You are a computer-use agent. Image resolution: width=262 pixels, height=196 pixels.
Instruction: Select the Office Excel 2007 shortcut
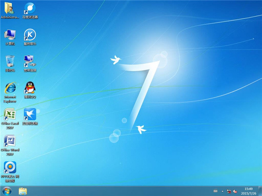[10, 119]
